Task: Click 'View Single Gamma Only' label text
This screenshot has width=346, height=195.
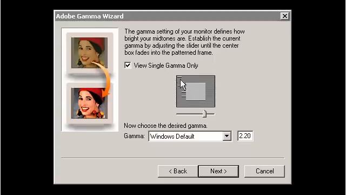Action: 166,66
